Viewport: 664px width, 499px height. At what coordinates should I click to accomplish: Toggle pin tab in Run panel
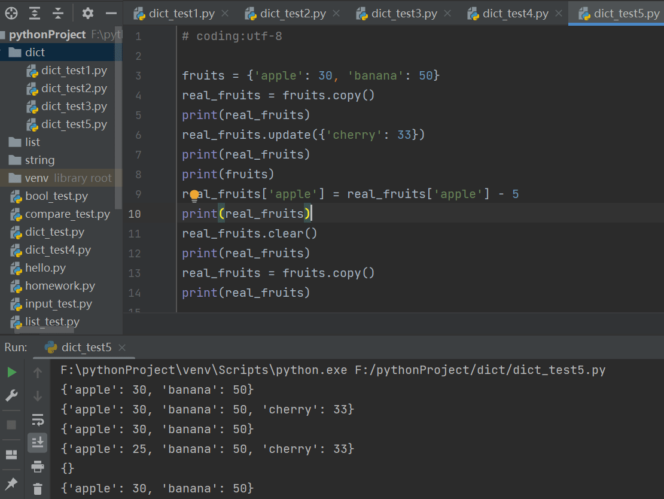point(11,483)
